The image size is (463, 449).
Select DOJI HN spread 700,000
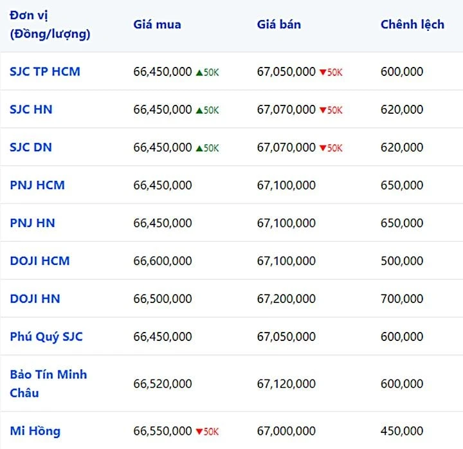click(x=402, y=298)
